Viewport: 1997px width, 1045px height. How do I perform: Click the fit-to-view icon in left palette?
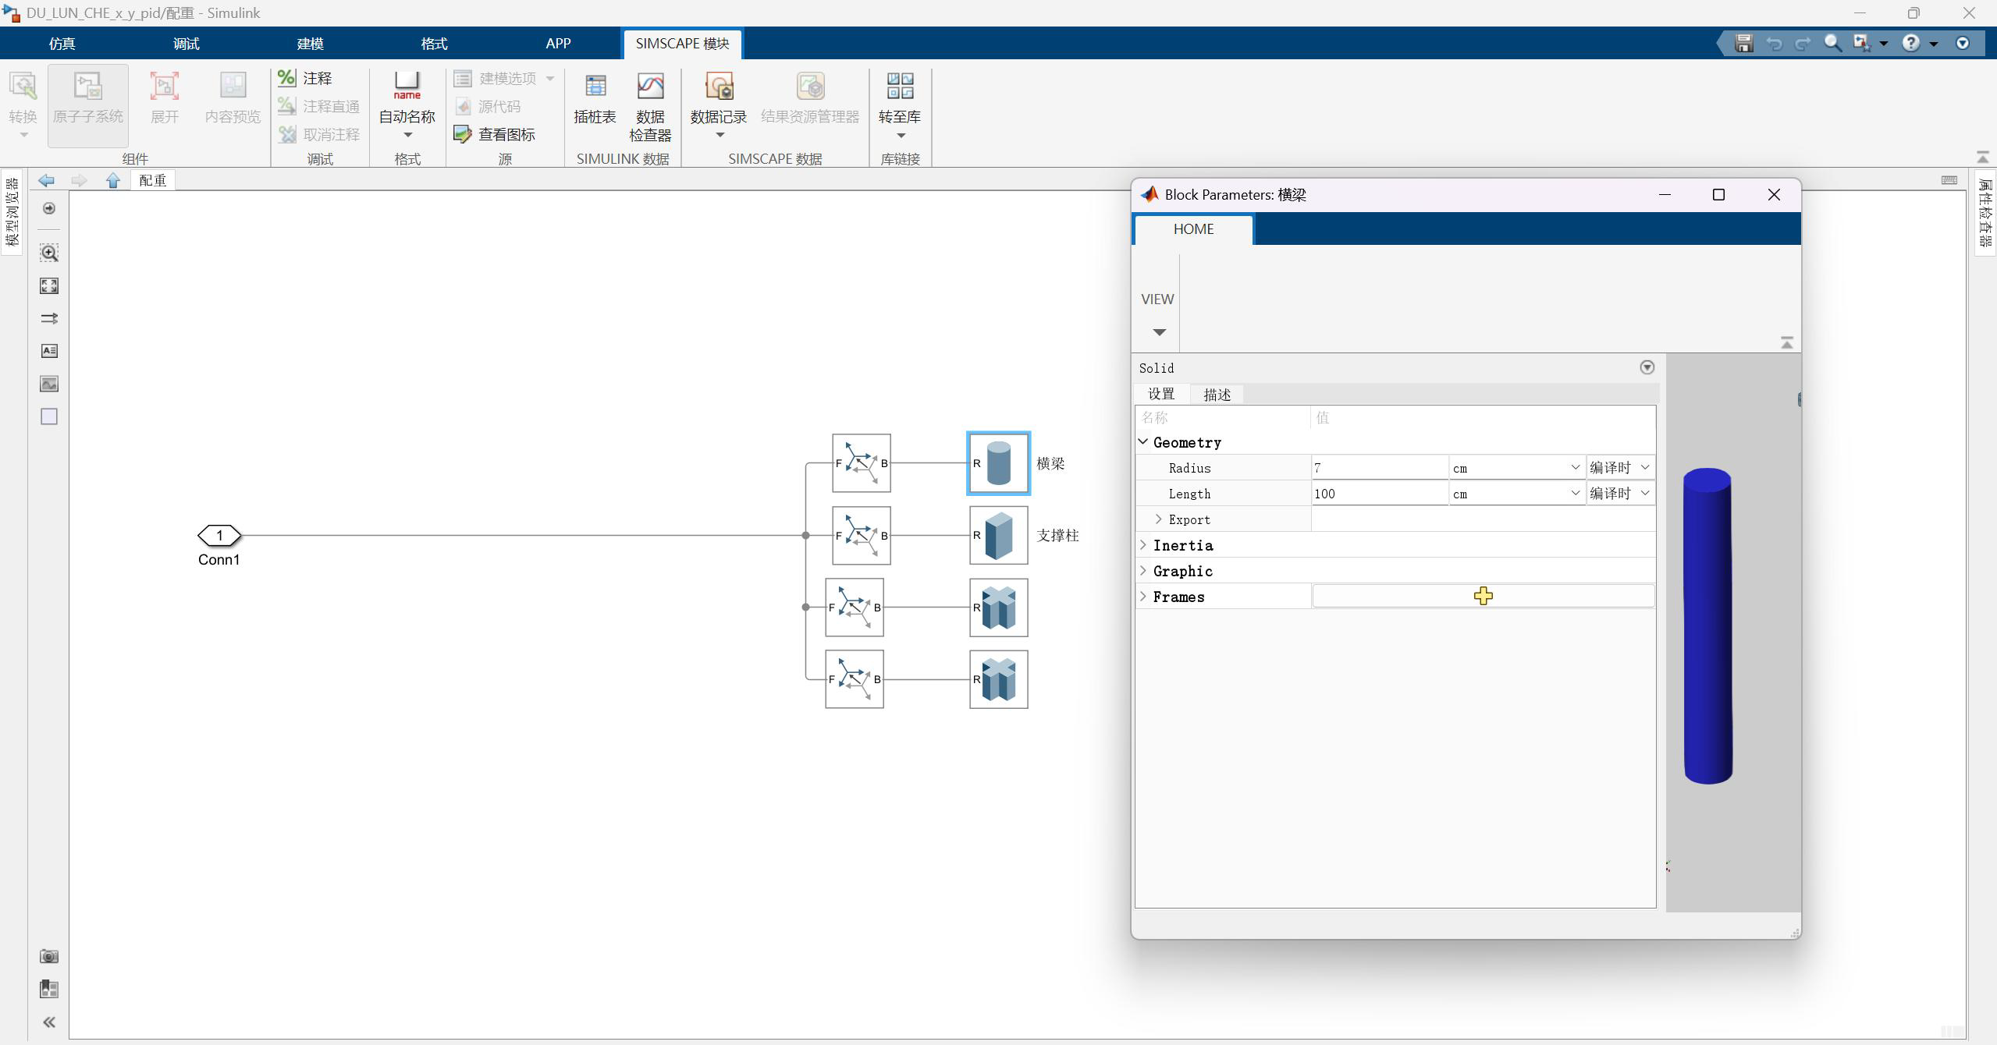49,285
